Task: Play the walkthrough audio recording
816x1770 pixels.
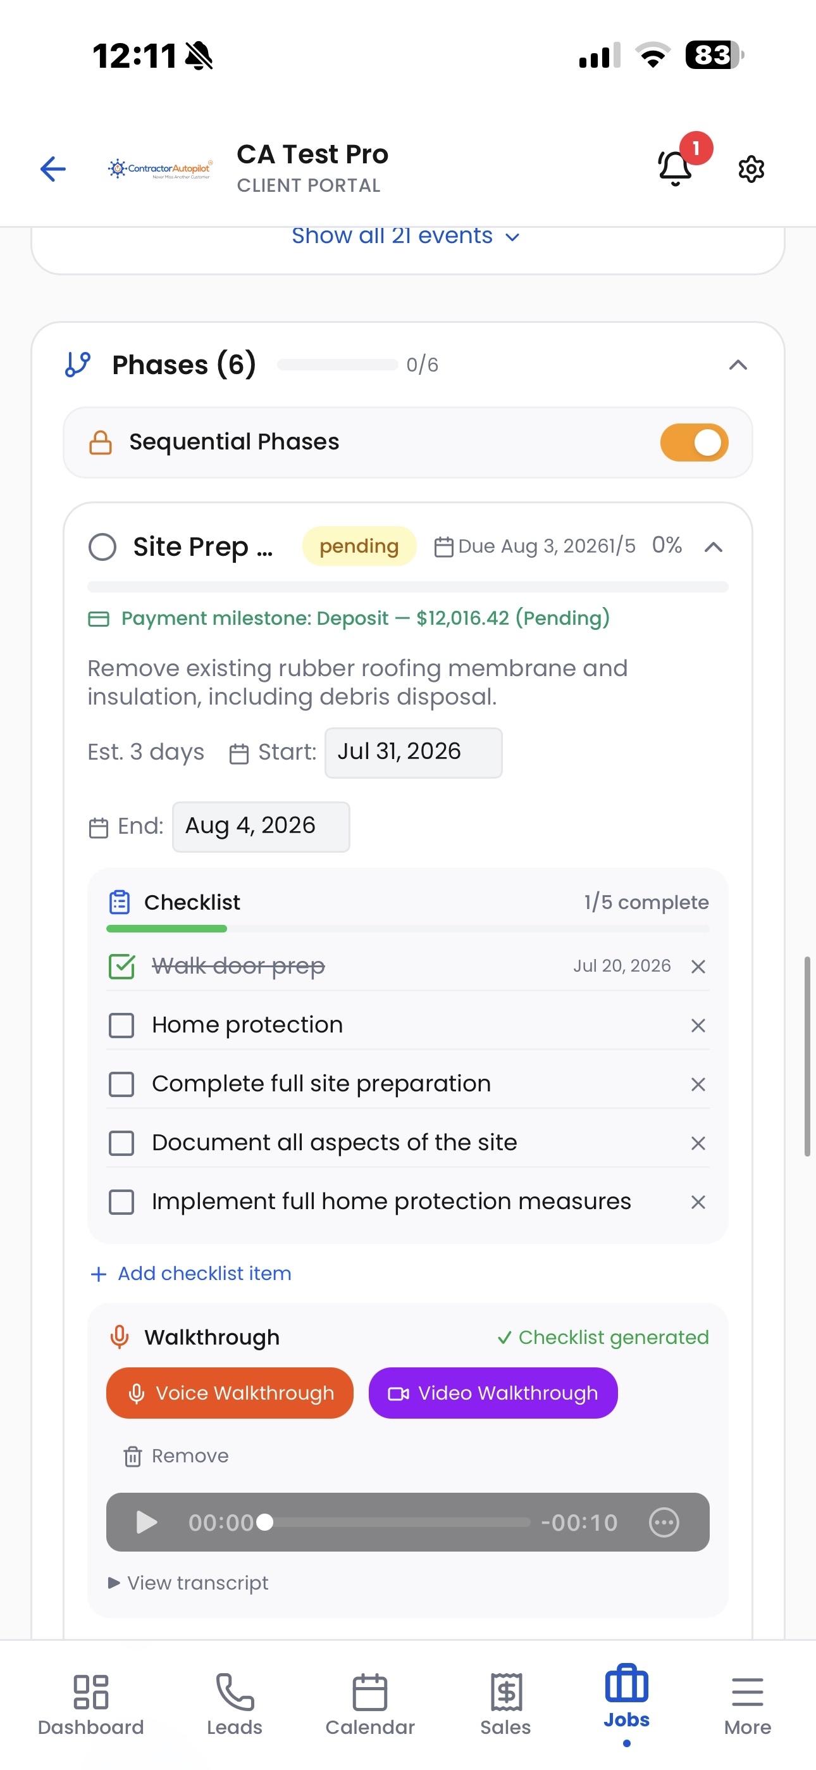Action: pos(146,1522)
